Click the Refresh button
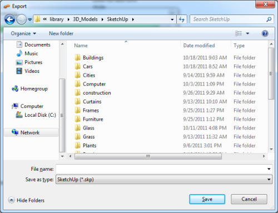This screenshot has width=278, height=213. (x=182, y=19)
